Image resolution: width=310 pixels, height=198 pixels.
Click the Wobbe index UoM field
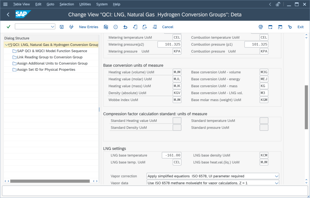tap(177, 100)
